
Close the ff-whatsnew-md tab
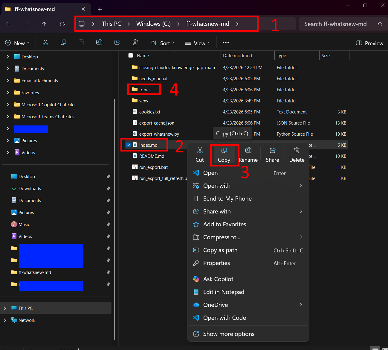click(83, 9)
